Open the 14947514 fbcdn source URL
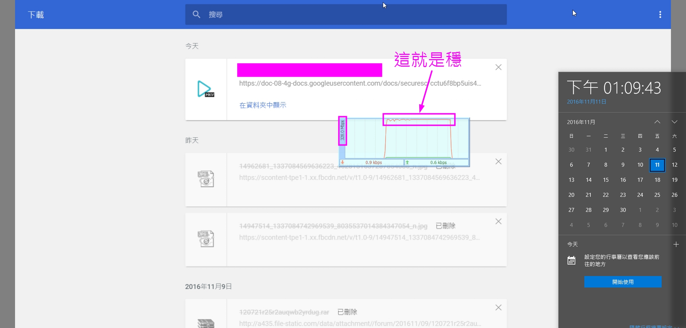686x328 pixels. [359, 237]
